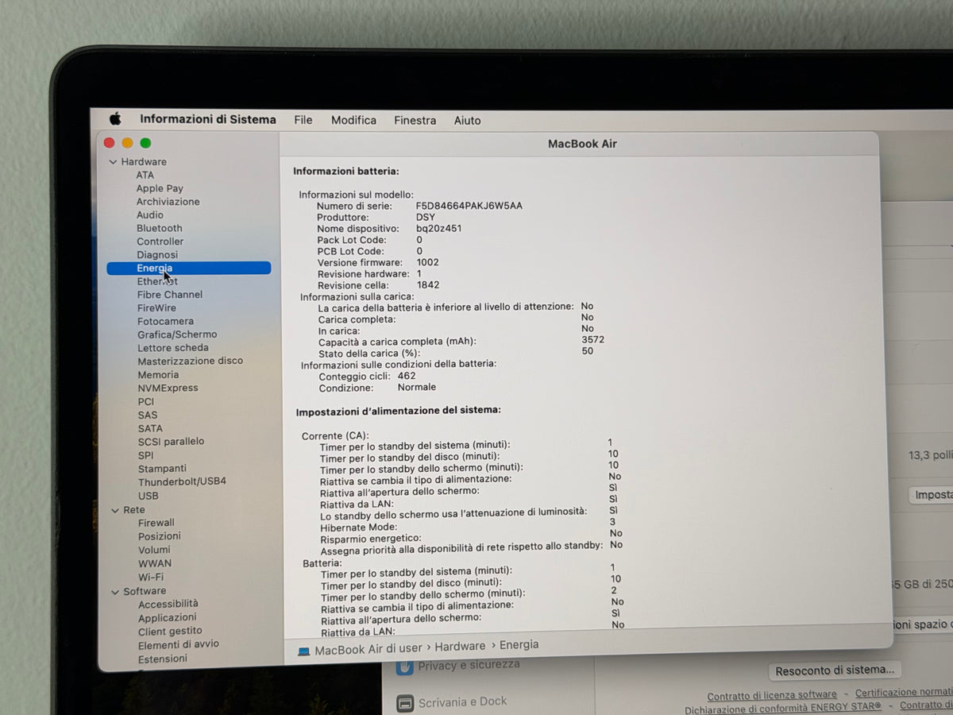Image resolution: width=953 pixels, height=715 pixels.
Task: Collapse the Rete section chevron
Action: click(114, 510)
